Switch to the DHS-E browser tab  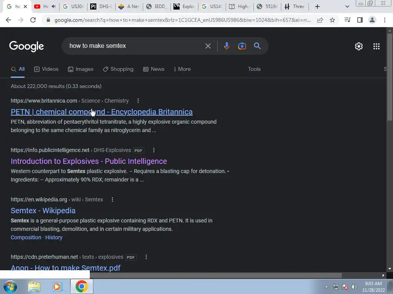click(x=101, y=7)
